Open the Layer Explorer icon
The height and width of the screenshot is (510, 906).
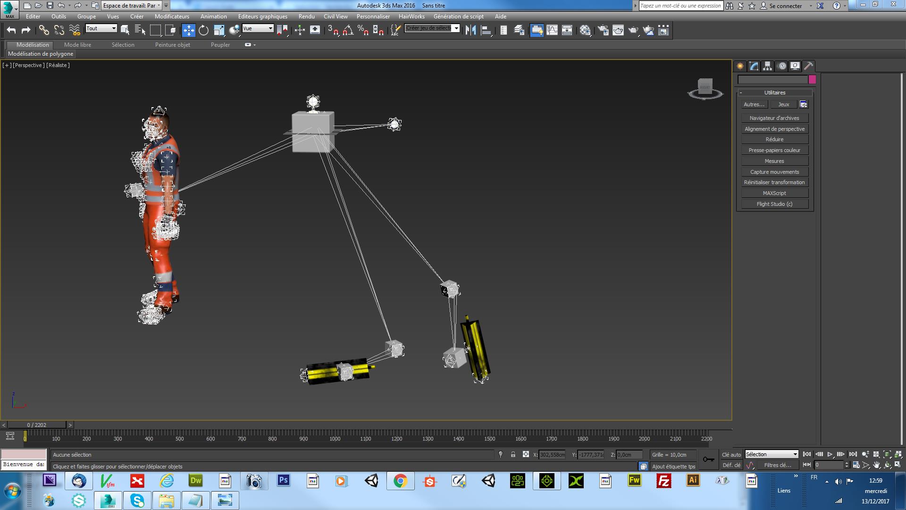pos(519,30)
